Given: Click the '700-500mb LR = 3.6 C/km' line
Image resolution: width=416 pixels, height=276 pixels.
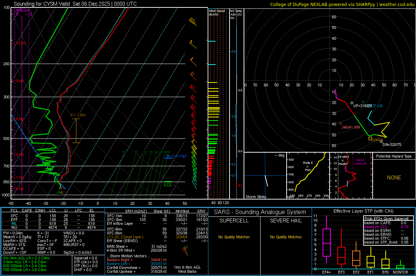Looking at the screenshot, I should click(x=25, y=270).
